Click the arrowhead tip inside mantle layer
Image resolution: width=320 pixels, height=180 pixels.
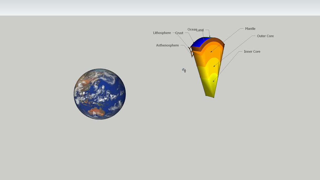click(x=211, y=52)
